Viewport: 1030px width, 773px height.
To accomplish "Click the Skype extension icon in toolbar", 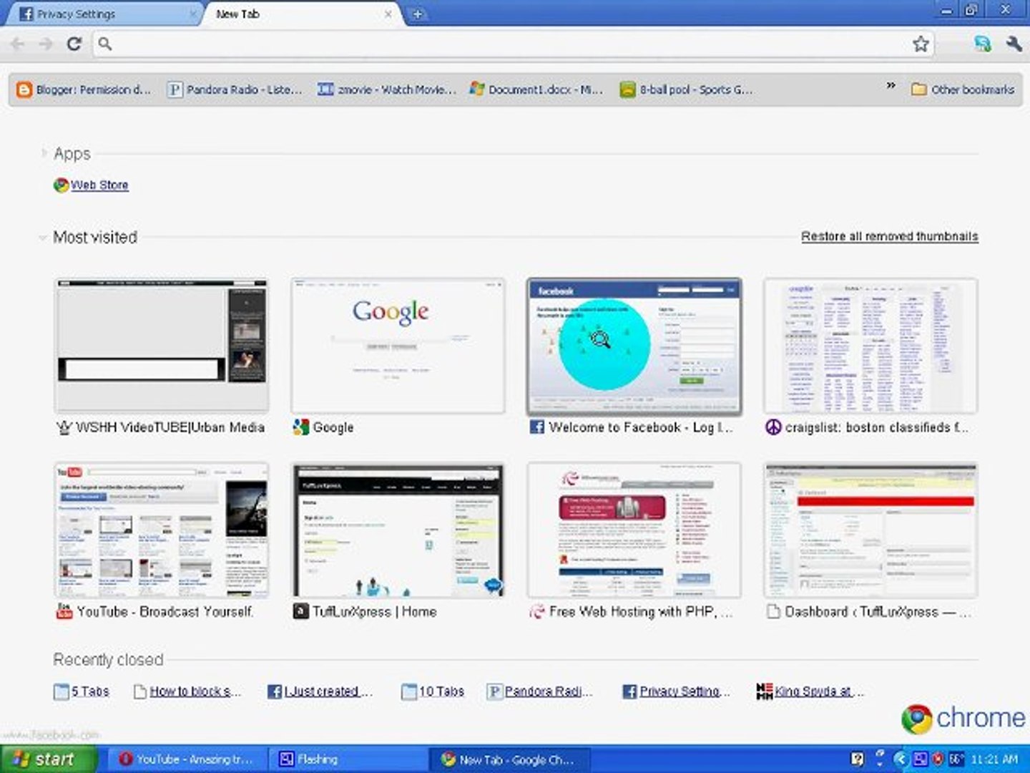I will pos(982,44).
